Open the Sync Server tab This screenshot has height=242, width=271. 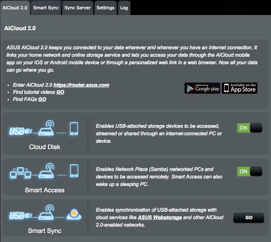[x=78, y=8]
